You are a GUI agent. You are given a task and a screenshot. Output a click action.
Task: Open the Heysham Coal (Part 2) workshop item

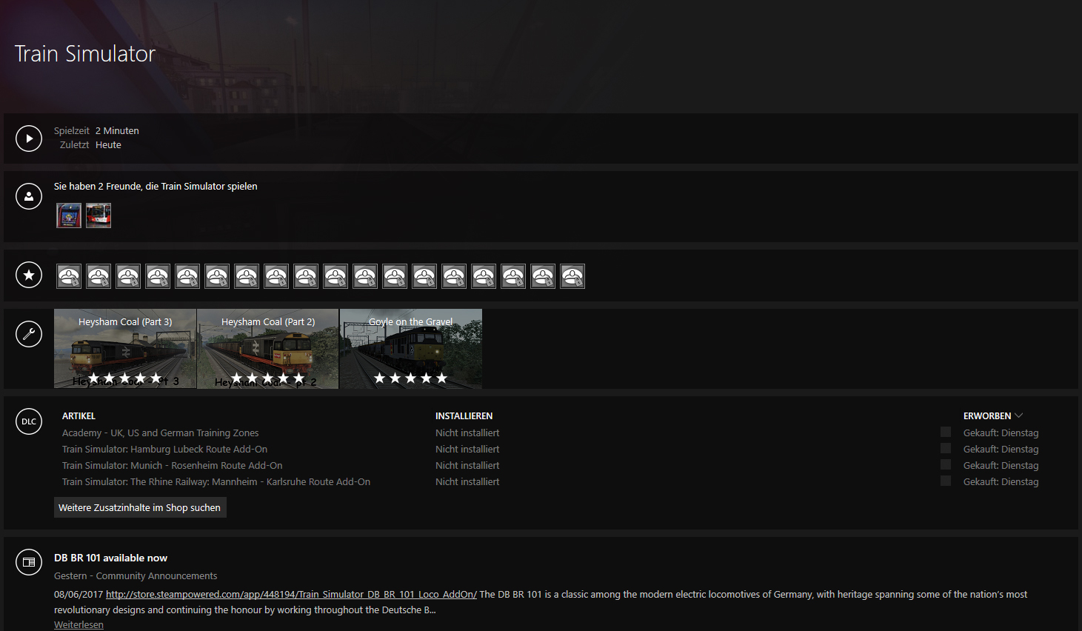[x=268, y=349]
